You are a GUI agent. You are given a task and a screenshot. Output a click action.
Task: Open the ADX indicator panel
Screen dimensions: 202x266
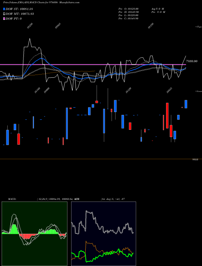[x=103, y=234]
